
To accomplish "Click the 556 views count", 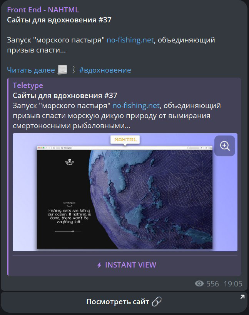I will 212,284.
